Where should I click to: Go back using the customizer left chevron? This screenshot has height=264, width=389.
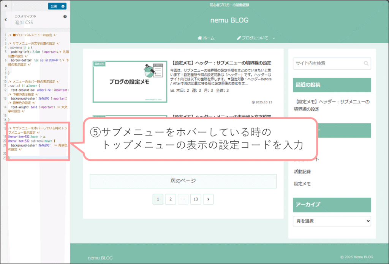(x=6, y=20)
